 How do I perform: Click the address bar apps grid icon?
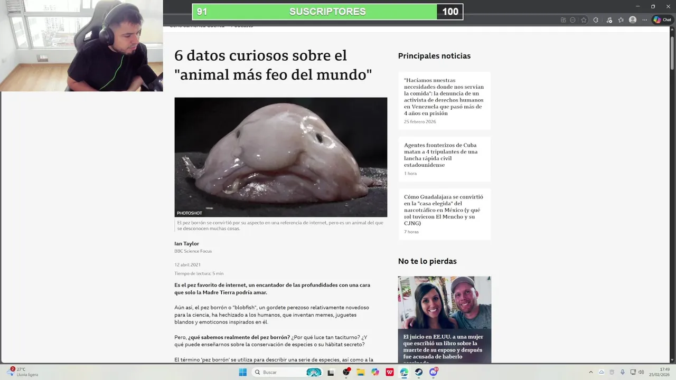563,20
